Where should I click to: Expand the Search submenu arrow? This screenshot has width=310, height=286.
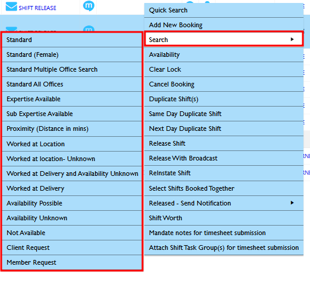(292, 39)
